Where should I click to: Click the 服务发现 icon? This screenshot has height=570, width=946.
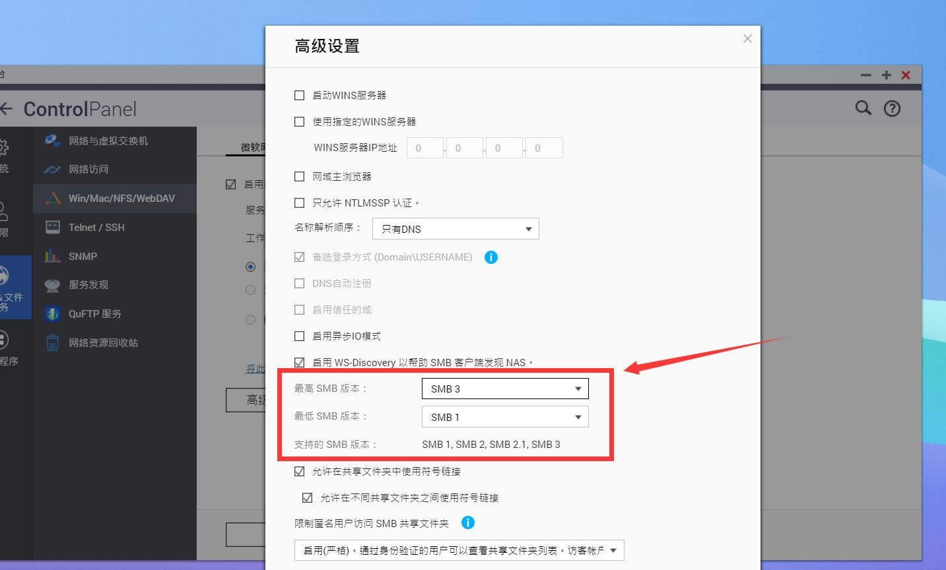tap(53, 285)
